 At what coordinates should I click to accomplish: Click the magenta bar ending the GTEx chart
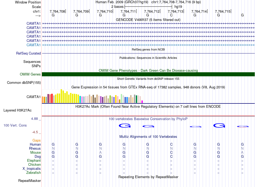(142, 102)
